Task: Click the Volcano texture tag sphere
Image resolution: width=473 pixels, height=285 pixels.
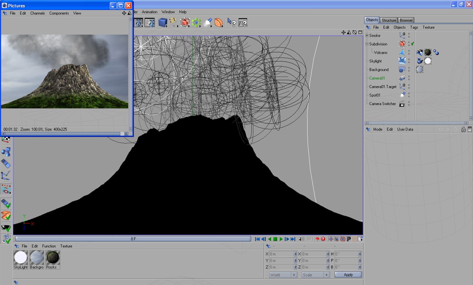Action: click(x=428, y=53)
